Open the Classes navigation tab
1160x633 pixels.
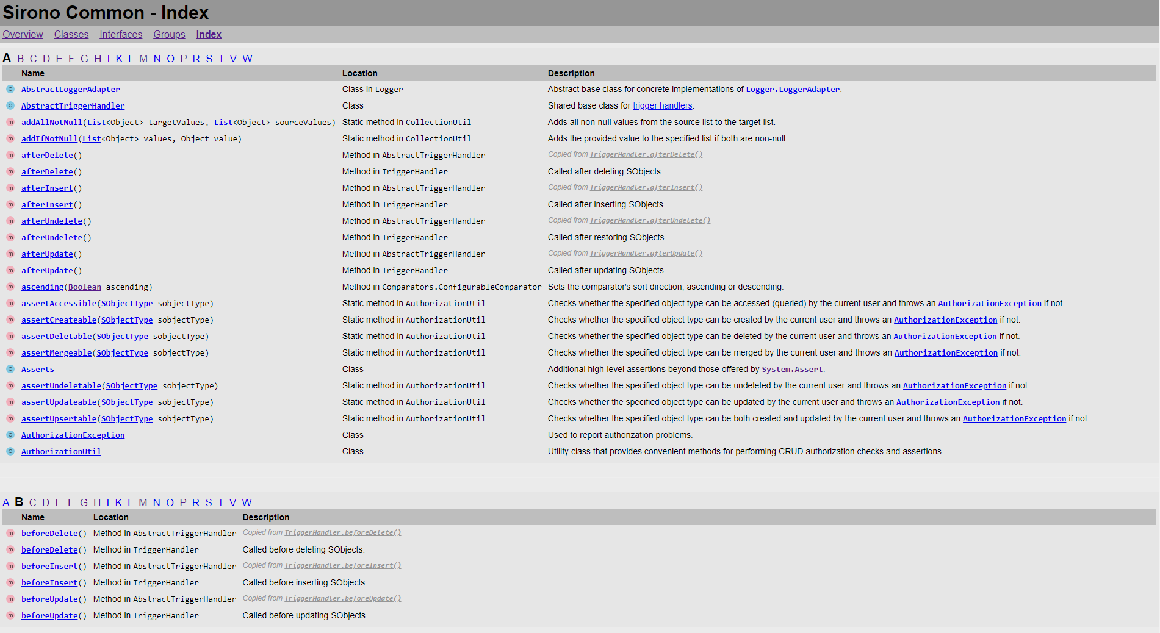[x=71, y=35]
